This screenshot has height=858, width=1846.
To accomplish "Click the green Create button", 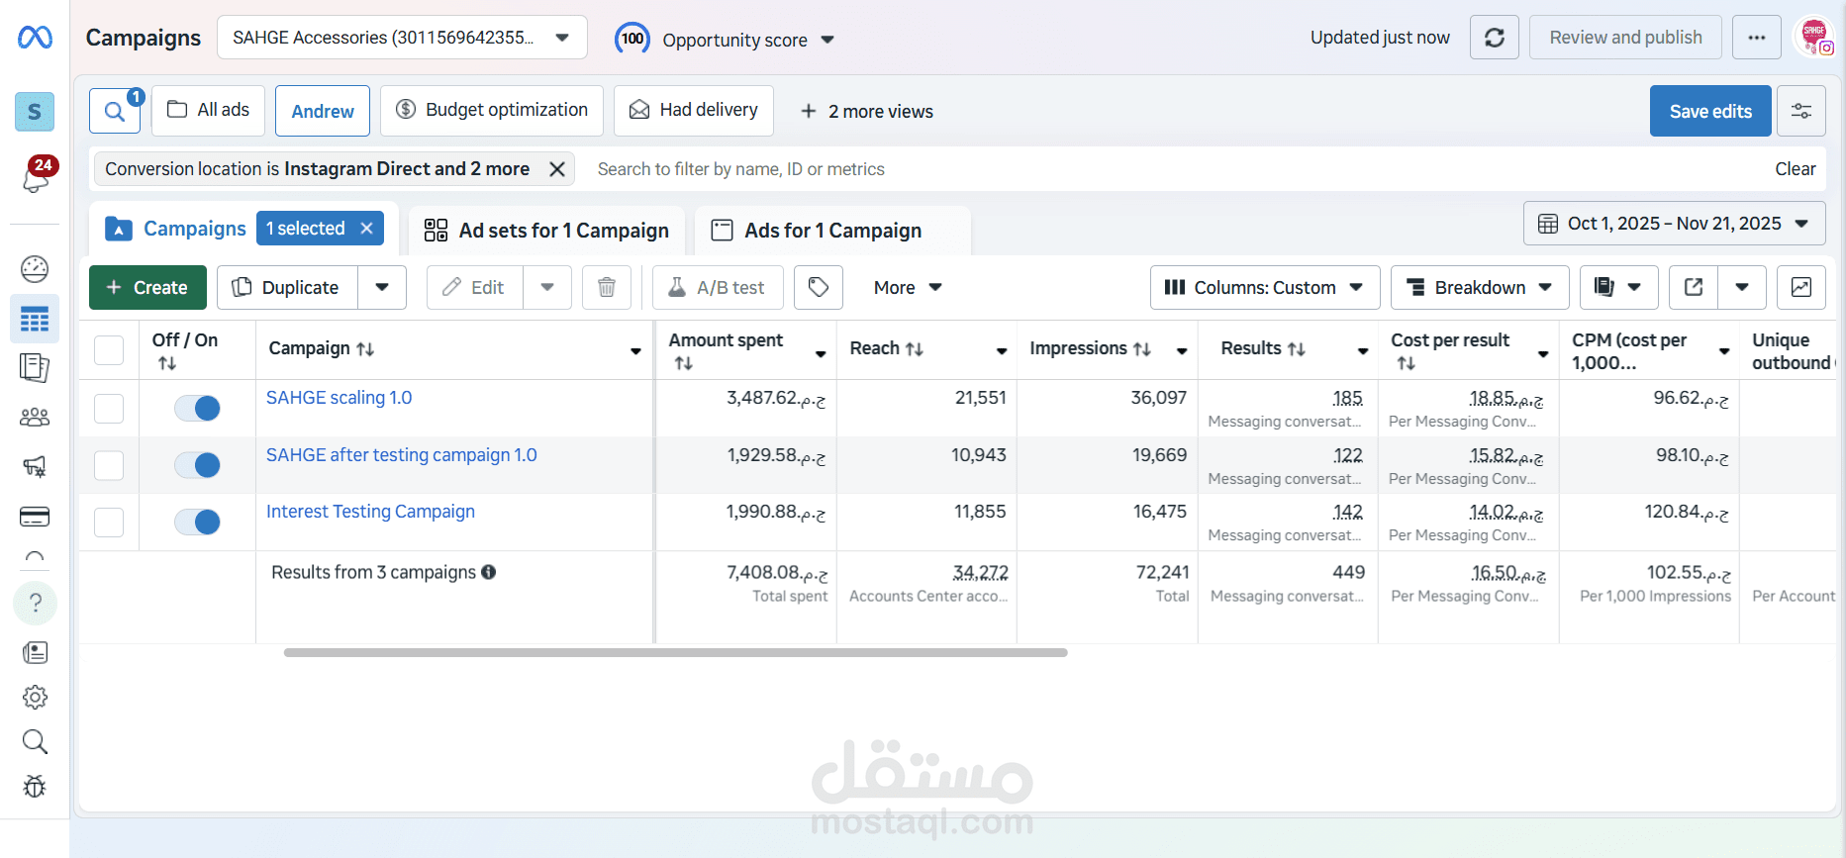I will [x=147, y=287].
